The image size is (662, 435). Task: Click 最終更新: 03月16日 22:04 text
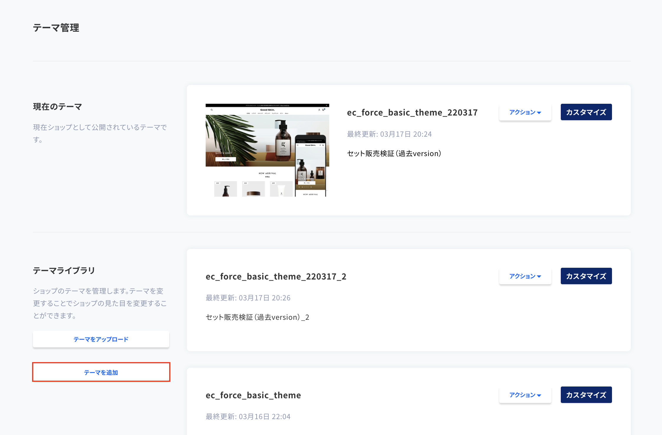[x=248, y=416]
